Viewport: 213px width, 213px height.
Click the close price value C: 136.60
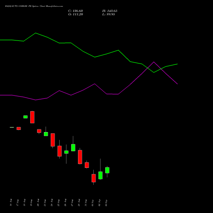click(x=75, y=11)
